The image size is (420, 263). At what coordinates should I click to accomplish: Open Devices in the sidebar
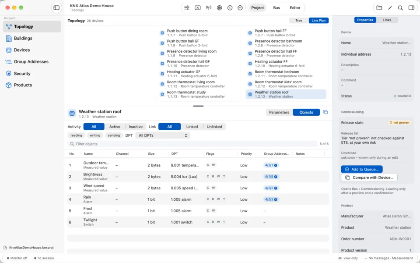point(32,50)
